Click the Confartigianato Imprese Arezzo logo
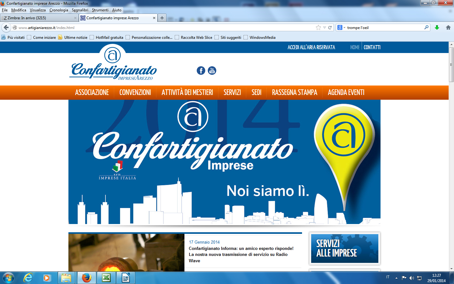The height and width of the screenshot is (284, 454). (113, 63)
